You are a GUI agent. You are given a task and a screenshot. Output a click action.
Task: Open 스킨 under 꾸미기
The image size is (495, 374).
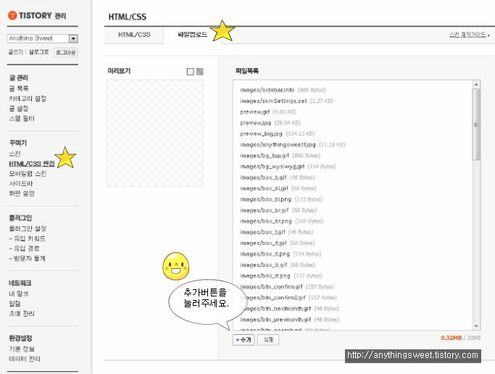[x=14, y=154]
